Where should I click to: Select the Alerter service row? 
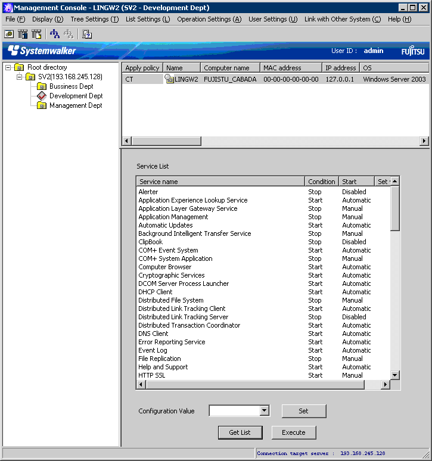263,192
